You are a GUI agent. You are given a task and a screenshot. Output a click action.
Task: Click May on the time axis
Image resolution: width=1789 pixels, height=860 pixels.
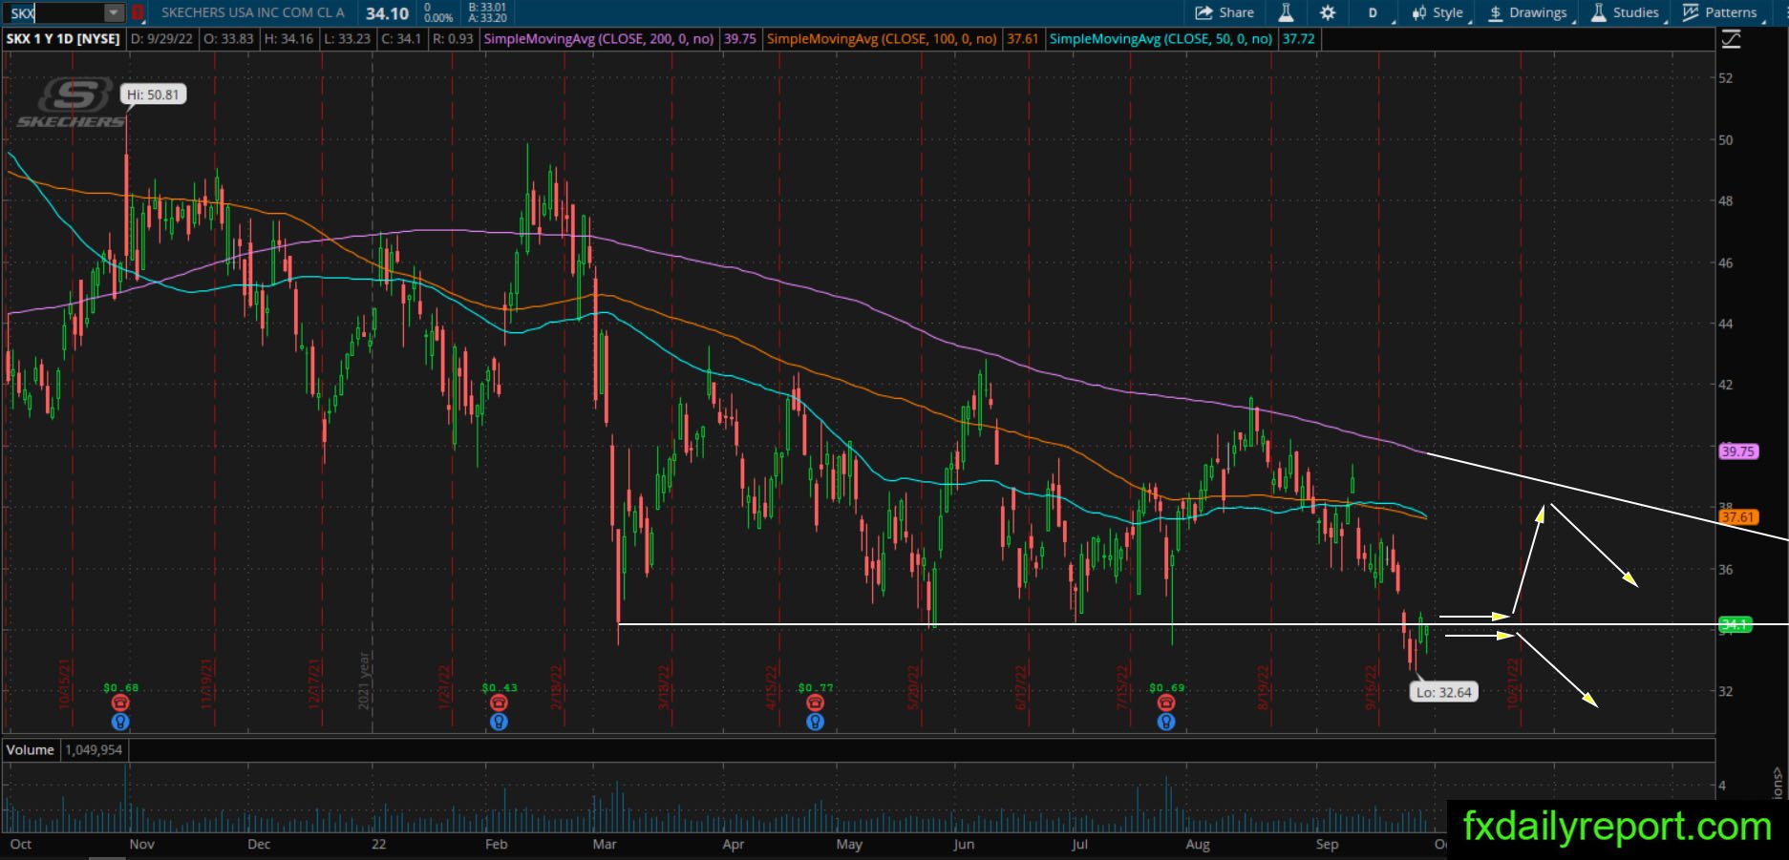[x=849, y=844]
